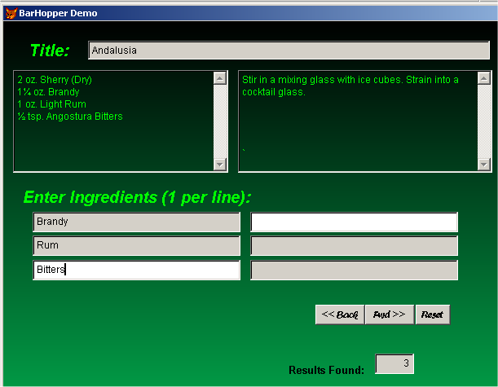Click the BarHopper icon in the title bar
Screen dimensions: 498x387
coord(11,13)
